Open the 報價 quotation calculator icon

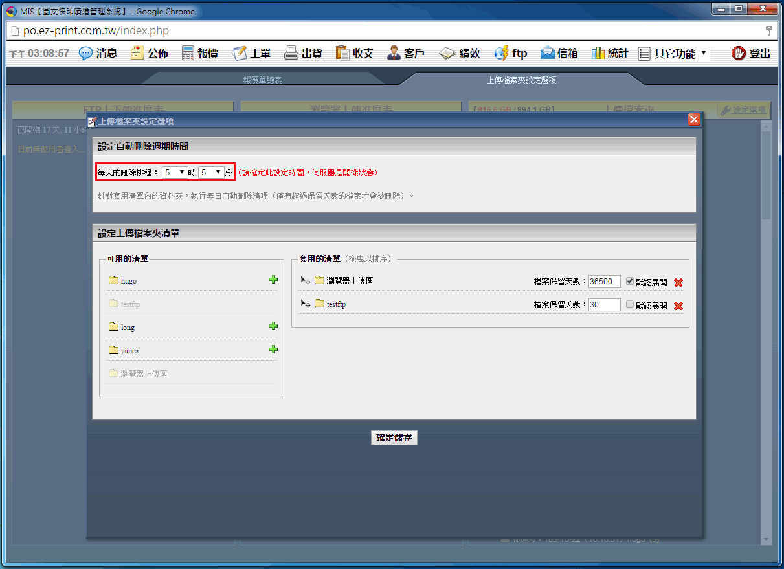tap(188, 53)
